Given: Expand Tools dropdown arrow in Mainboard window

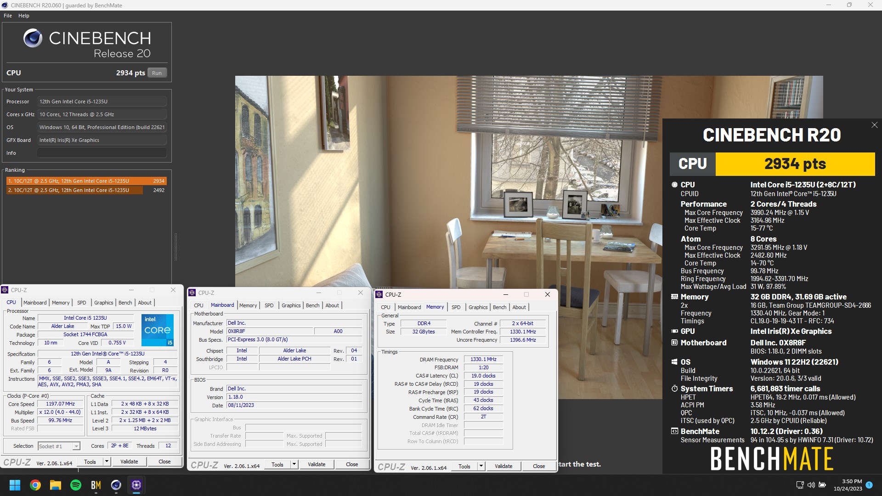Looking at the screenshot, I should tap(294, 464).
